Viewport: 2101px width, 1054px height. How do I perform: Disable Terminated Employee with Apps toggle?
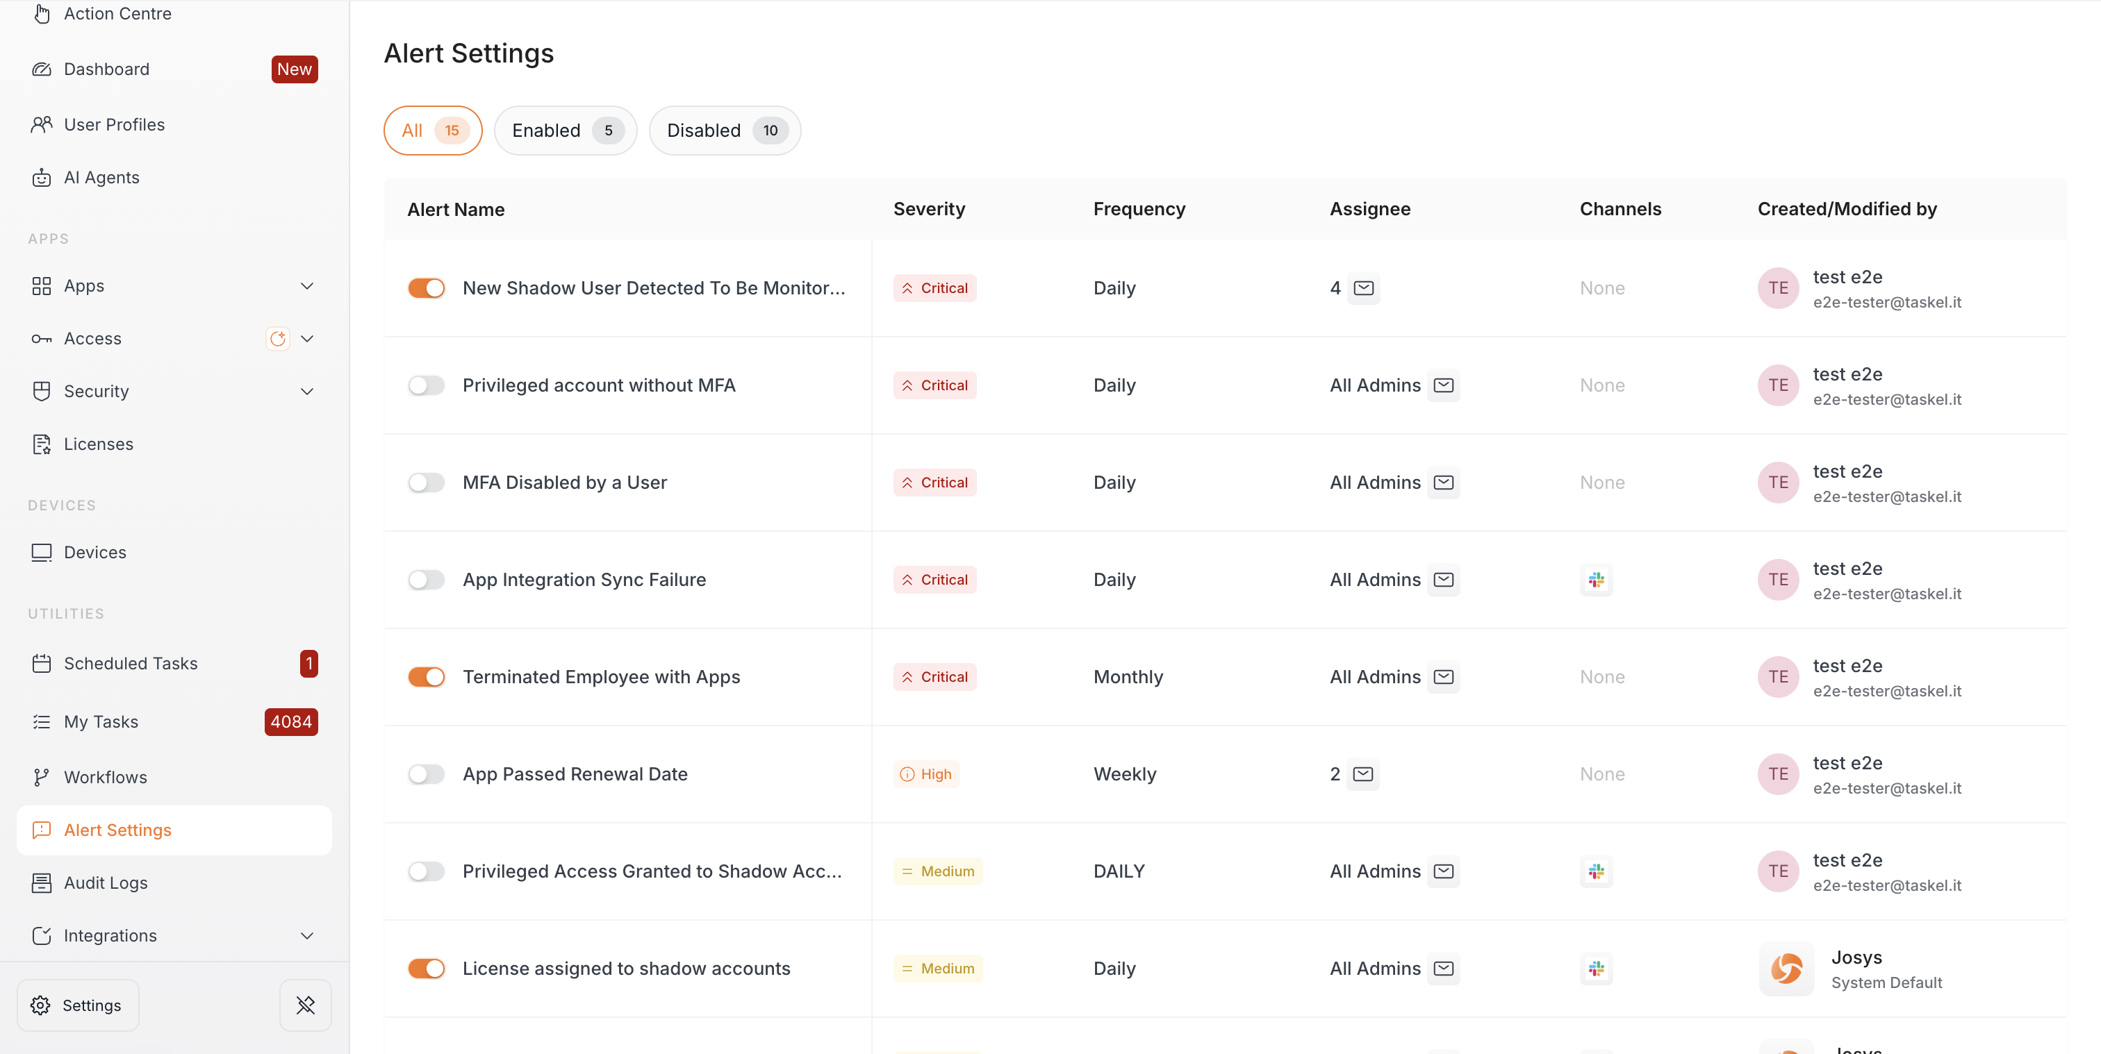click(x=427, y=678)
